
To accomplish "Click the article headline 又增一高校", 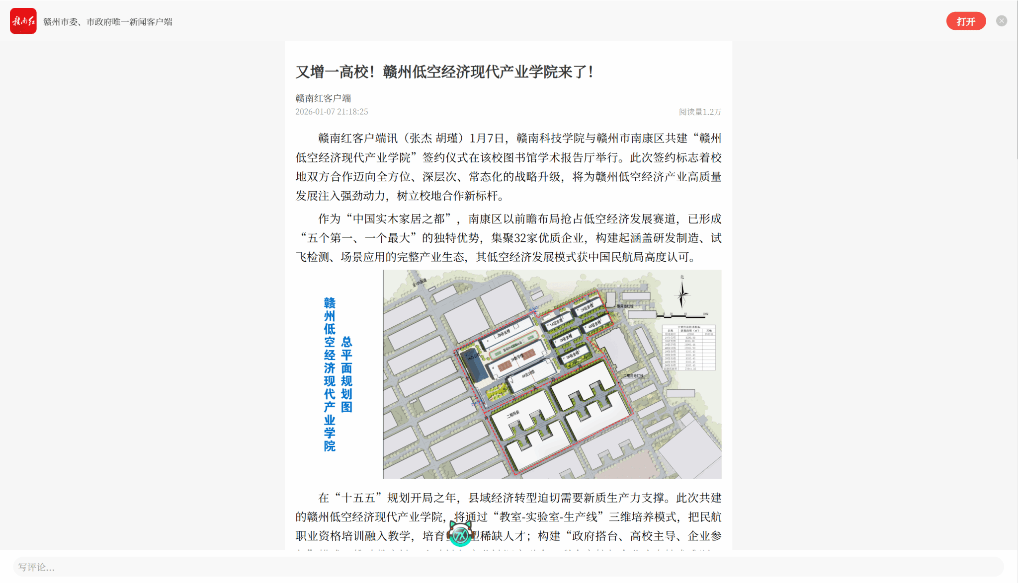I will click(x=444, y=72).
